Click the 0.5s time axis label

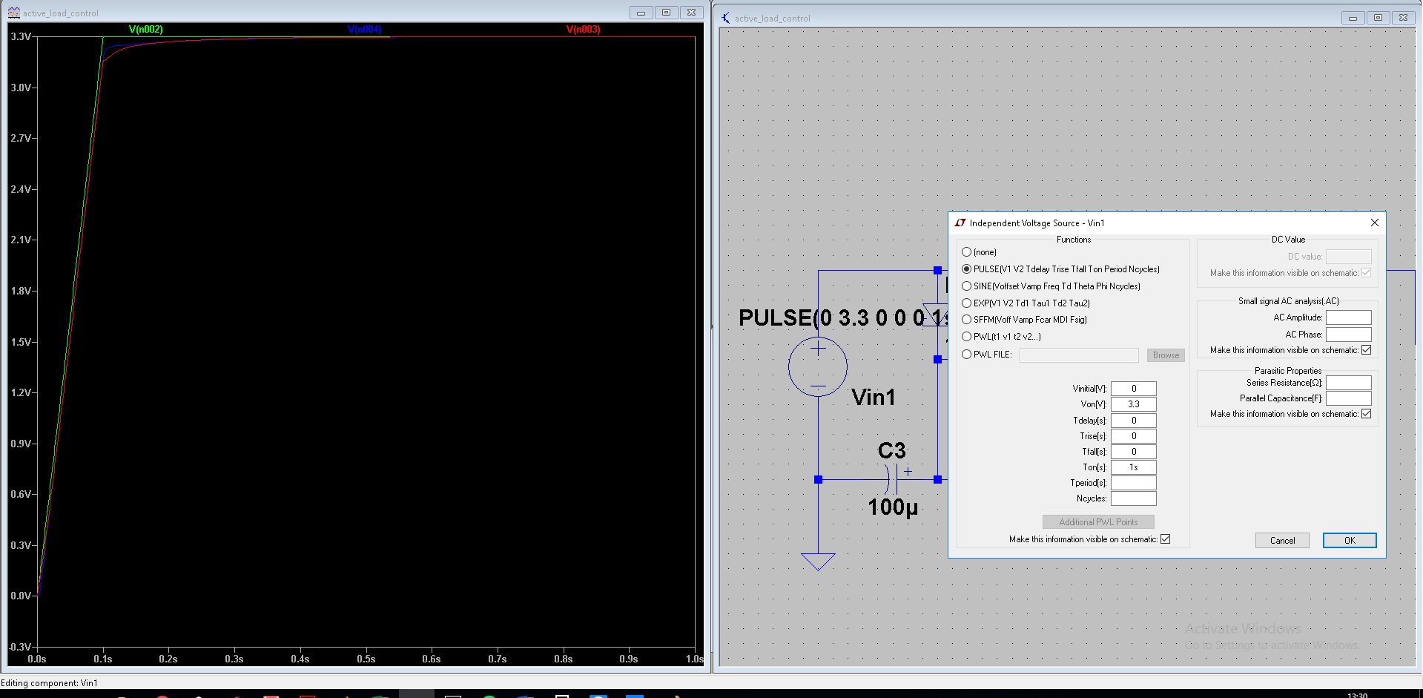(x=366, y=659)
